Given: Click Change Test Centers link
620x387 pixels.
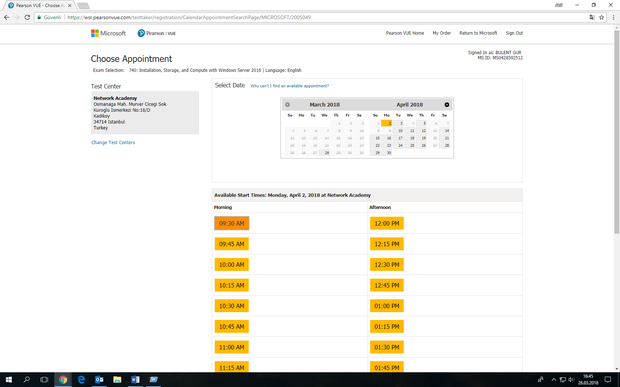Looking at the screenshot, I should click(x=113, y=143).
